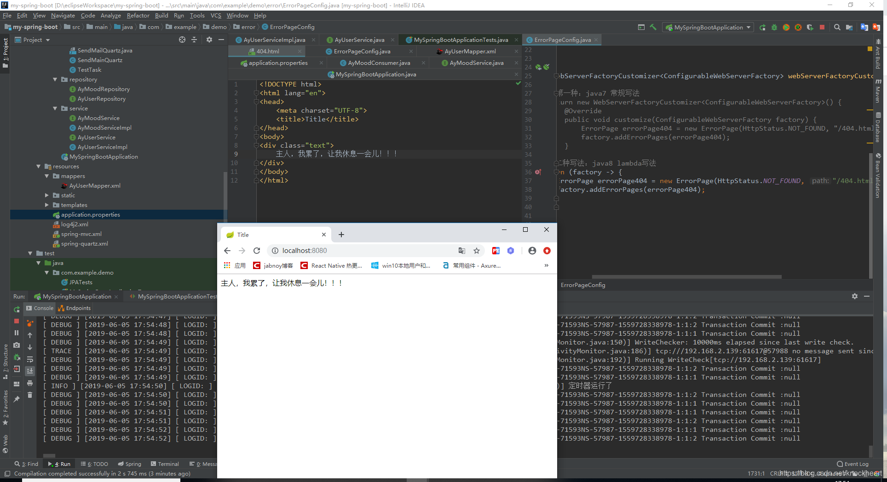Collapse the service folder
The height and width of the screenshot is (482, 887).
[x=55, y=109]
